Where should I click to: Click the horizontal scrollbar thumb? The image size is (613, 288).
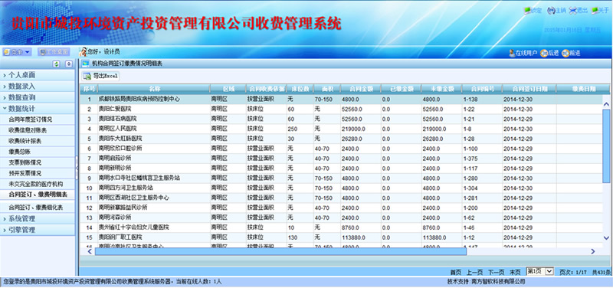[280, 251]
